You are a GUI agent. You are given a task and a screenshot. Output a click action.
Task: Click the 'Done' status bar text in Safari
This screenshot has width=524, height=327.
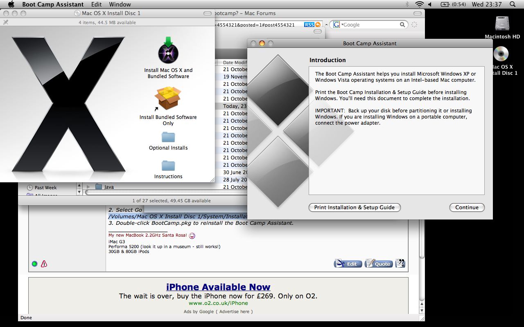[x=26, y=318]
